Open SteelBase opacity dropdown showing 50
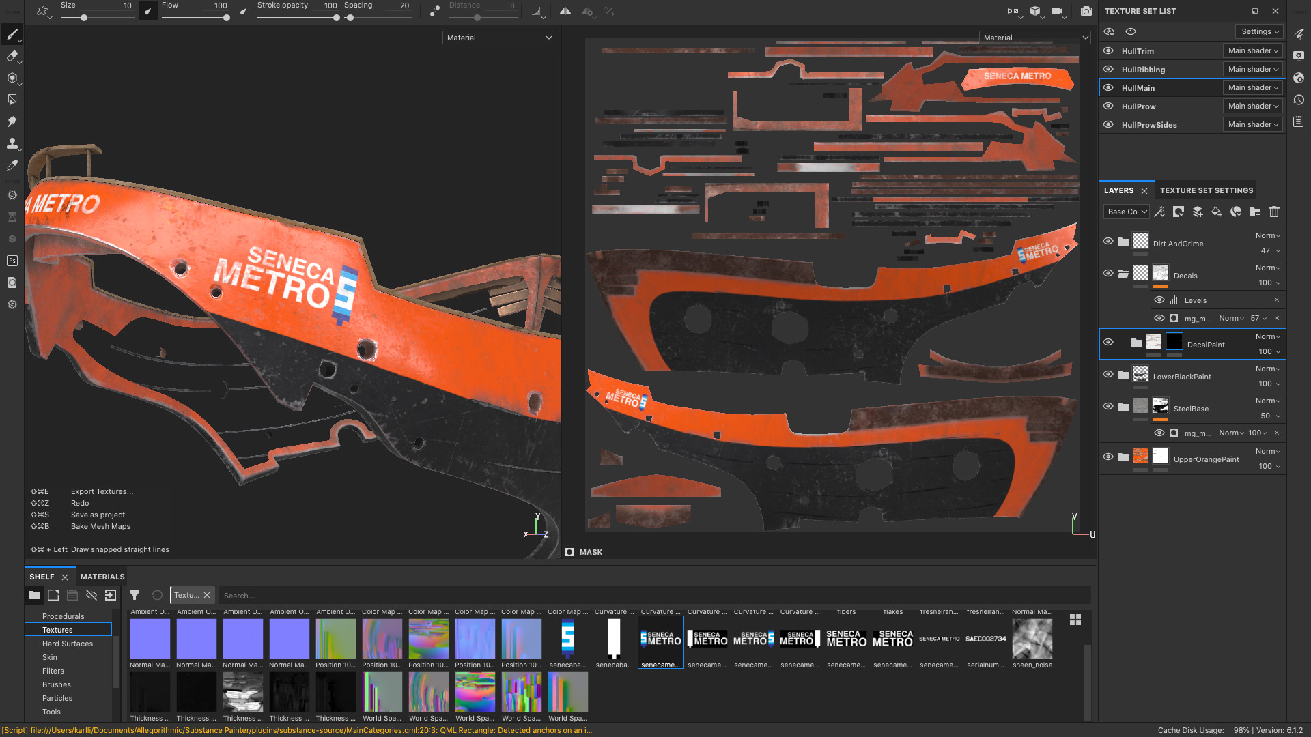 coord(1270,416)
